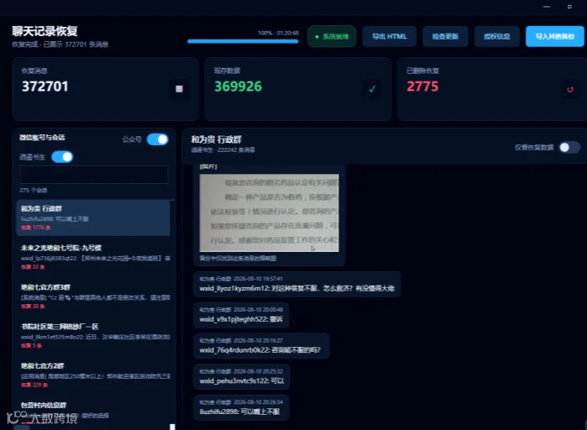Click the 19:57:41 message from wxid_llyoz1kyzm6m12
This screenshot has height=430, width=587.
[x=297, y=284]
